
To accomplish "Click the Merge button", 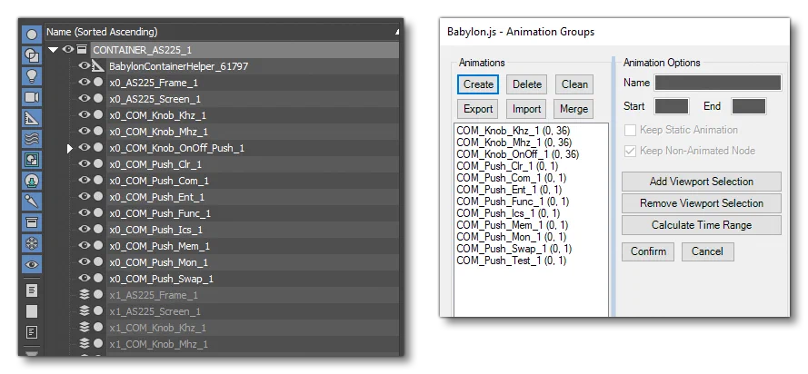I will 574,109.
